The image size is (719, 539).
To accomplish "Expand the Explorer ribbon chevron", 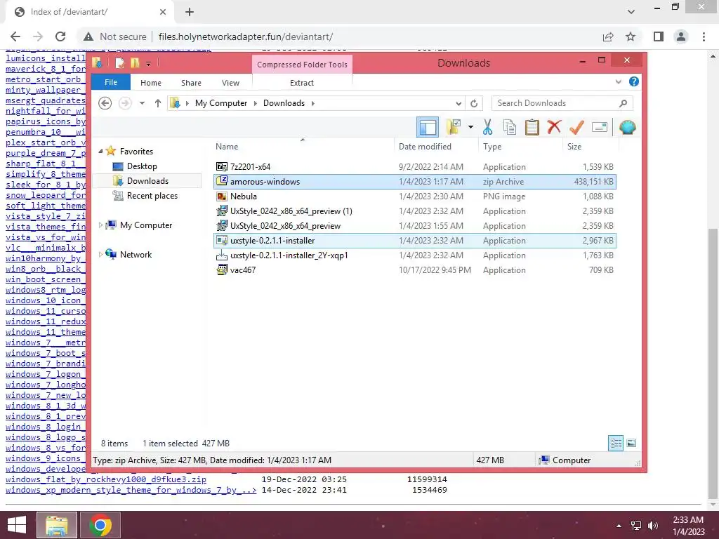I will tap(618, 81).
